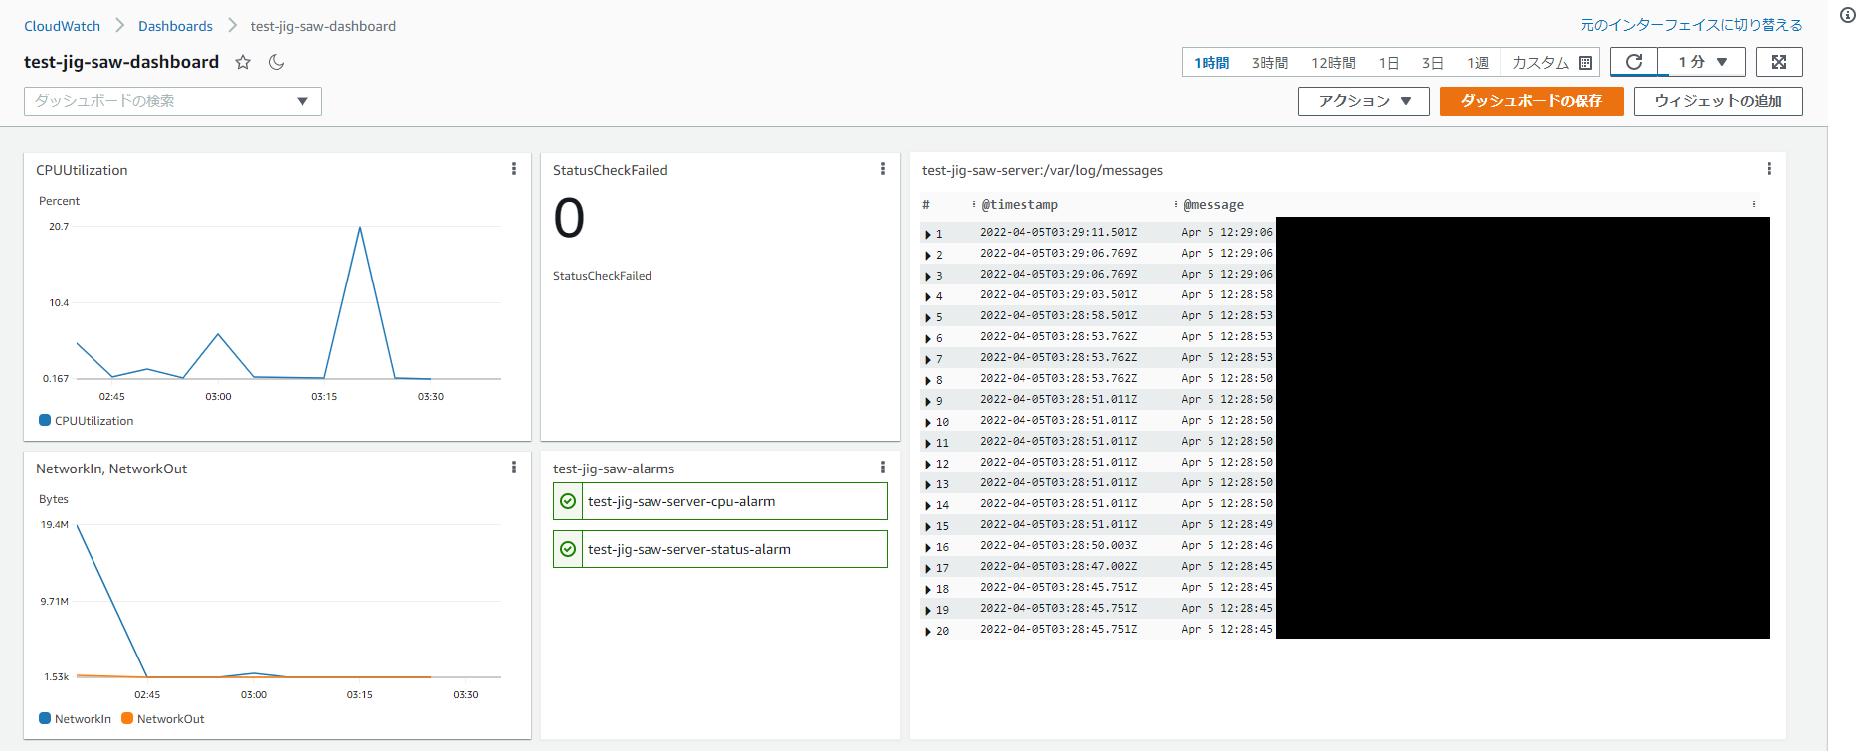Viewport: 1861px width, 751px height.
Task: Select the 12時間 time range
Action: pyautogui.click(x=1333, y=63)
